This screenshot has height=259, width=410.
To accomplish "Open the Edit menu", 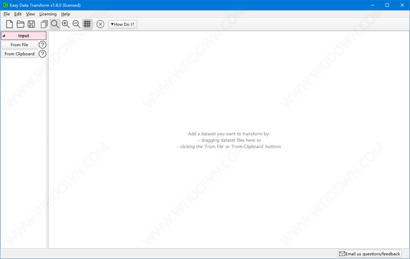I will pyautogui.click(x=18, y=14).
